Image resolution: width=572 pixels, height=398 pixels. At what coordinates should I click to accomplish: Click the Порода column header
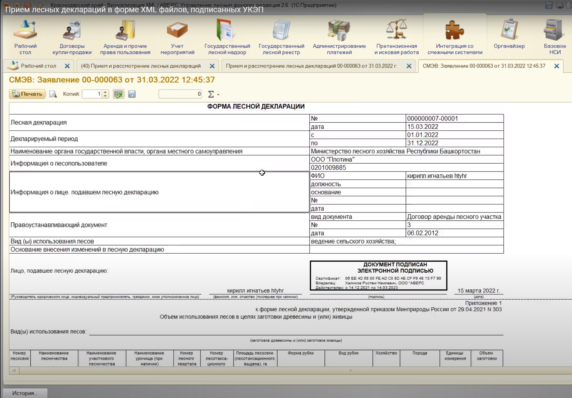420,358
